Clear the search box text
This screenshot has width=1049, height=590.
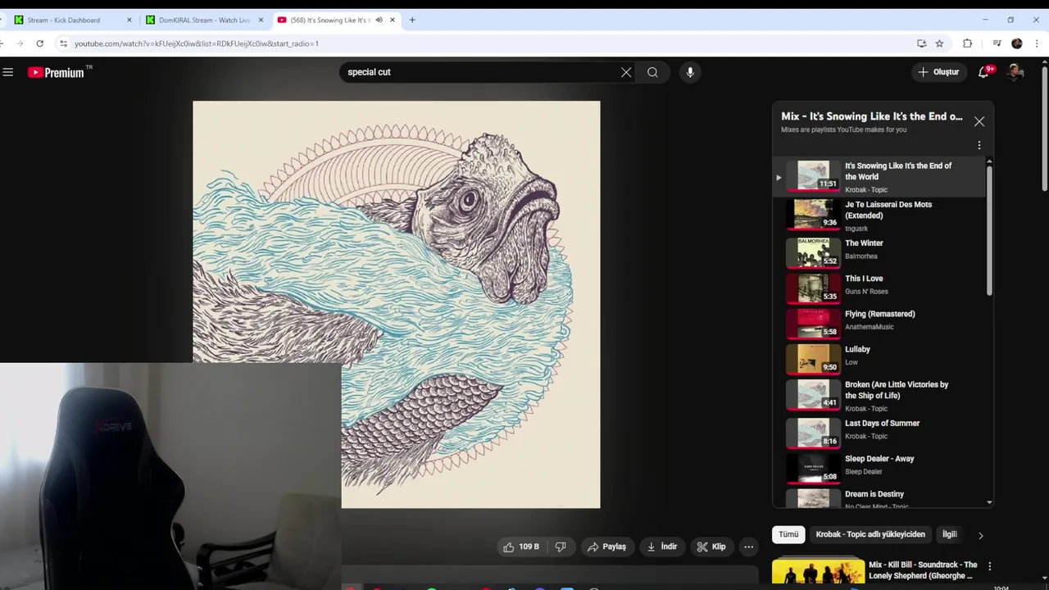pyautogui.click(x=626, y=72)
